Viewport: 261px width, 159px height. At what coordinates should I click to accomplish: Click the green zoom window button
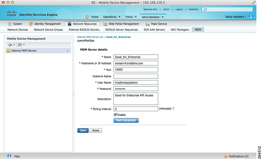(x=12, y=3)
